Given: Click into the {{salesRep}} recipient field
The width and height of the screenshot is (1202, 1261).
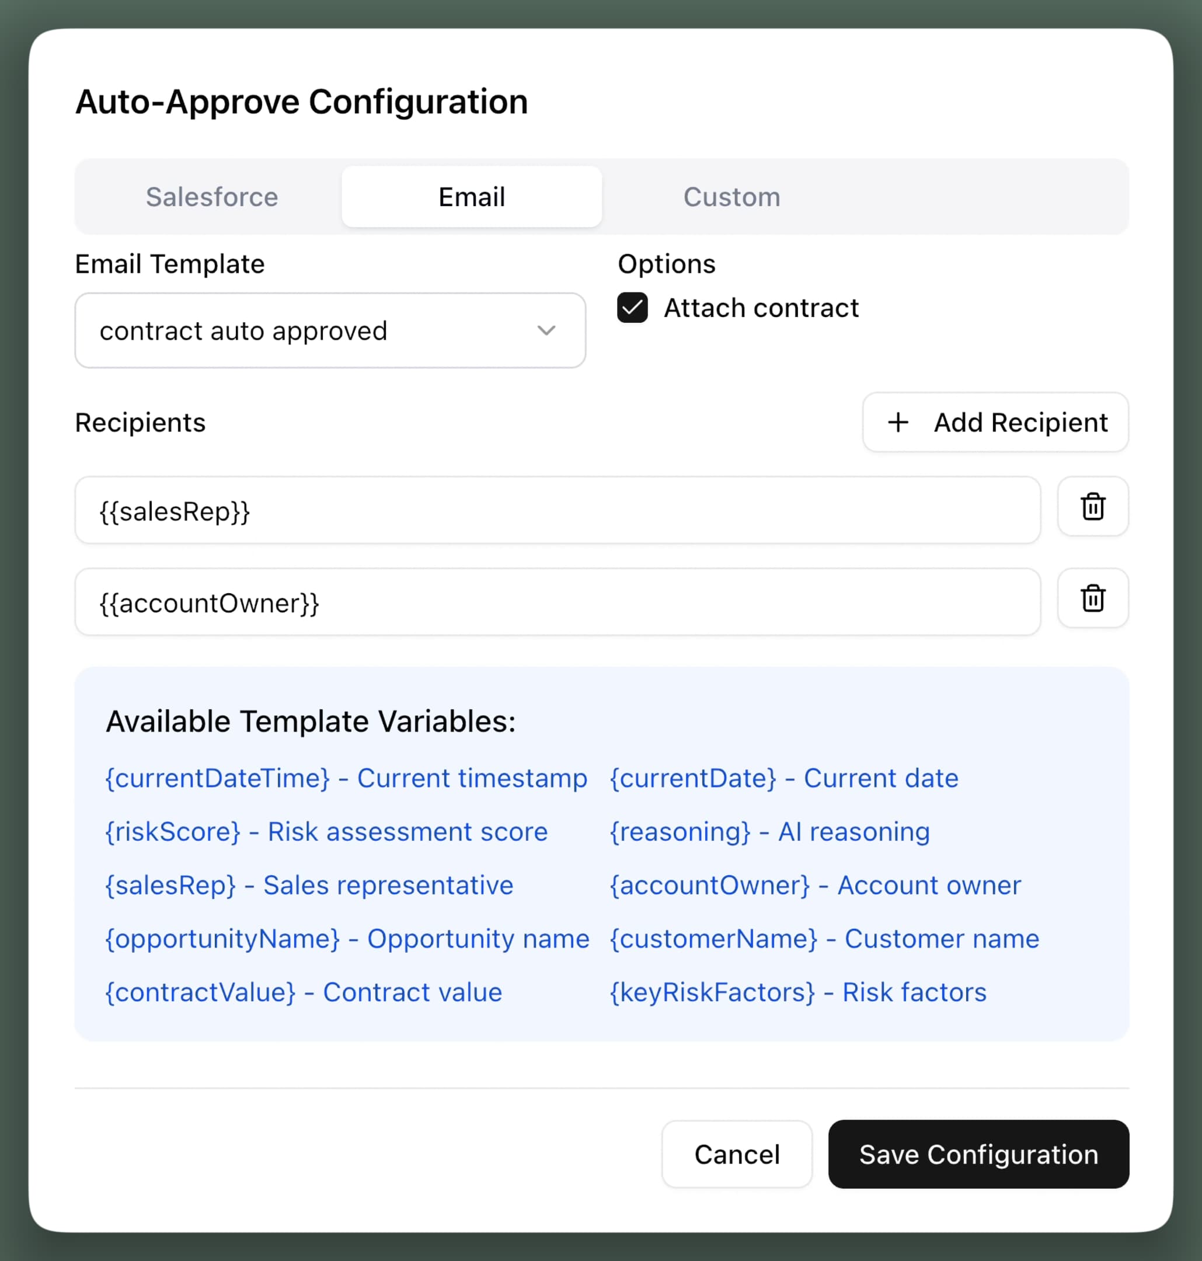Looking at the screenshot, I should (x=558, y=510).
